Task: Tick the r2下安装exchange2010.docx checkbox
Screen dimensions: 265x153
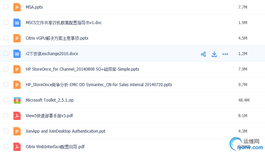Action: point(6,53)
